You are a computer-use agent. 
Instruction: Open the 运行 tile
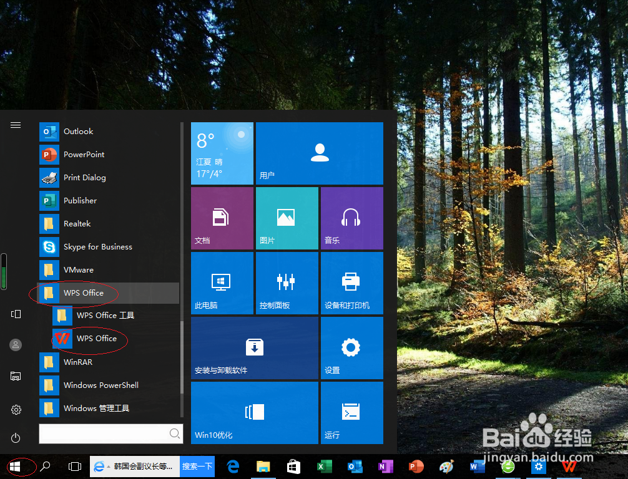(x=352, y=412)
